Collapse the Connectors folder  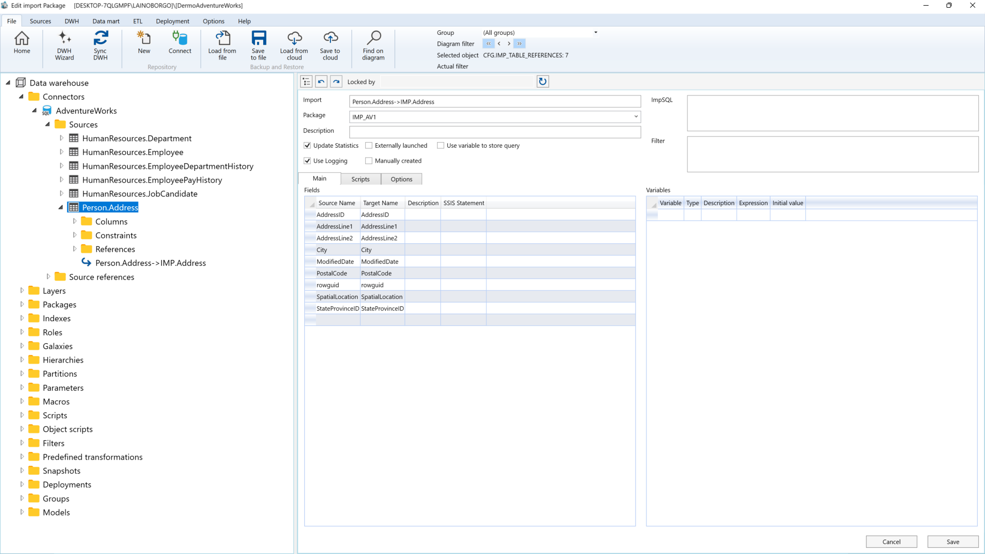pyautogui.click(x=21, y=96)
